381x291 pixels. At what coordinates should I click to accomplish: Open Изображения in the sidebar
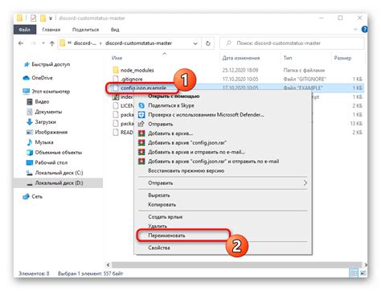click(51, 132)
